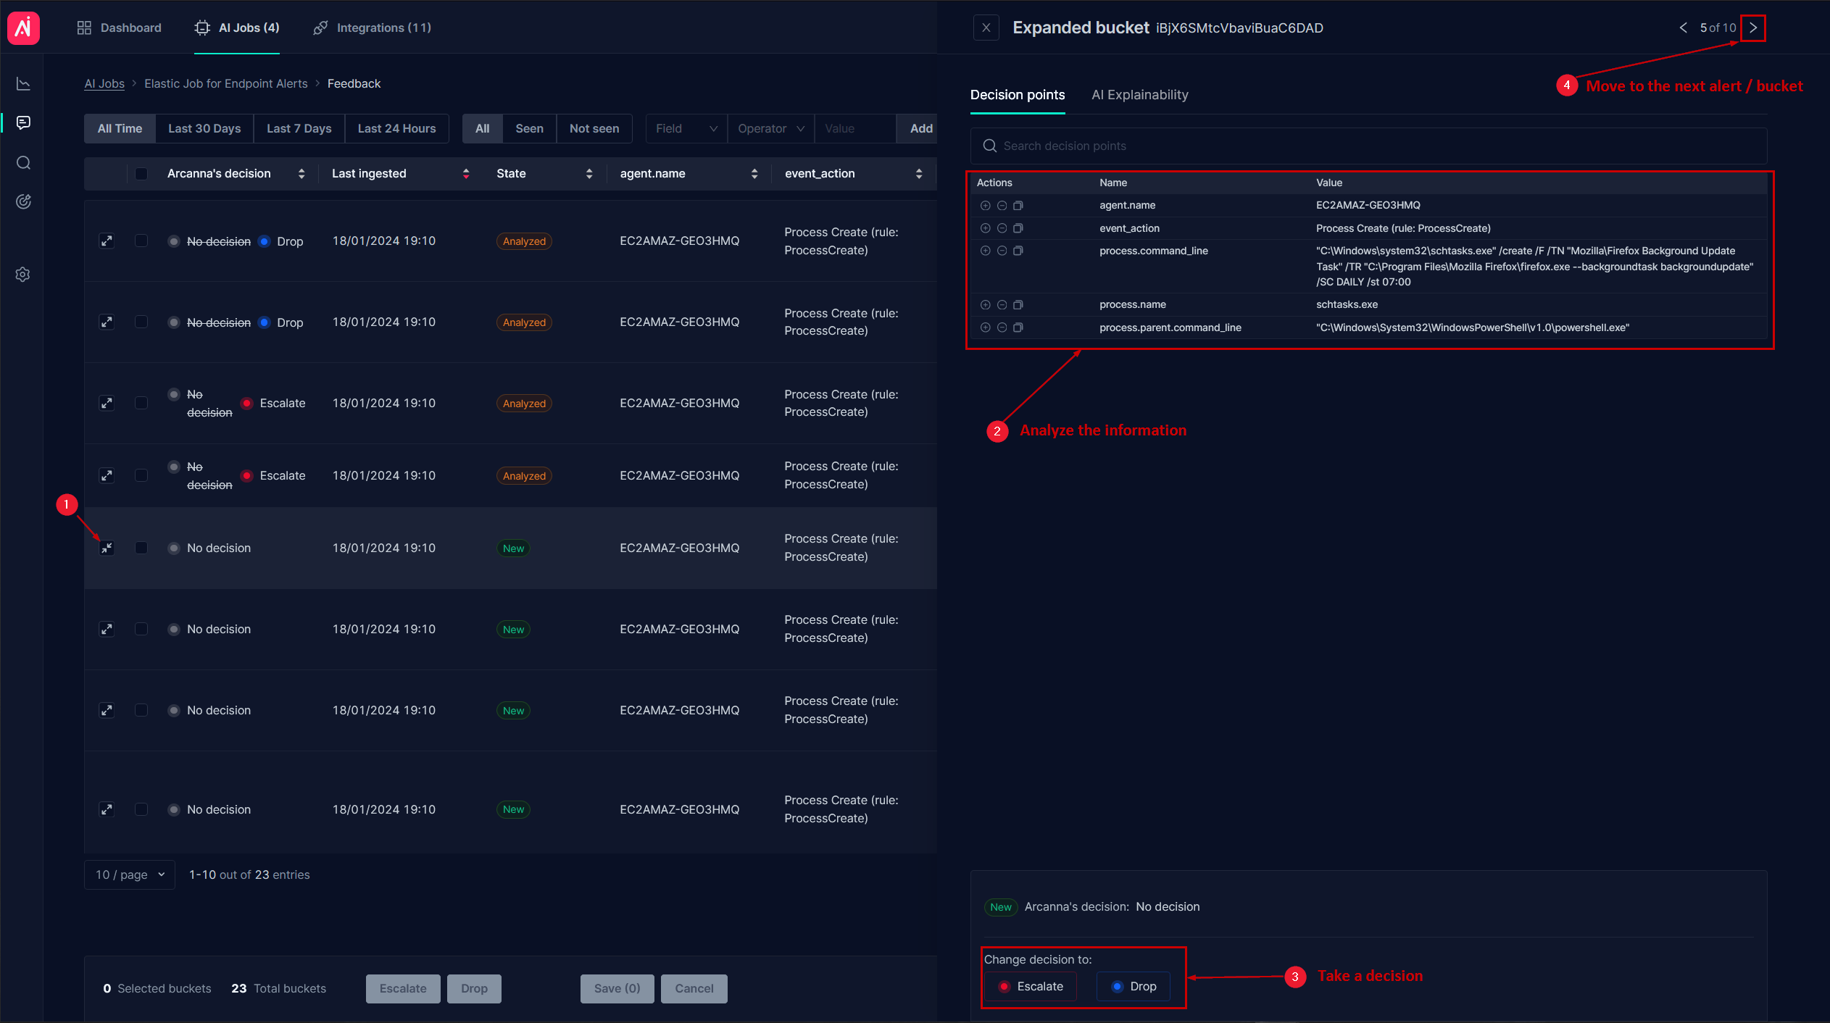1830x1023 pixels.
Task: Open the magnifier search icon in the left sidebar
Action: [x=23, y=162]
